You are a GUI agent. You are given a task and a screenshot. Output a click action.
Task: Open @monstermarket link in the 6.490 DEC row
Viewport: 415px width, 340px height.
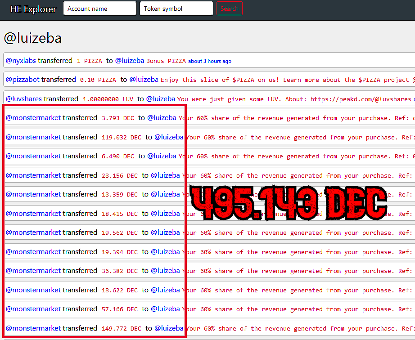(33, 156)
